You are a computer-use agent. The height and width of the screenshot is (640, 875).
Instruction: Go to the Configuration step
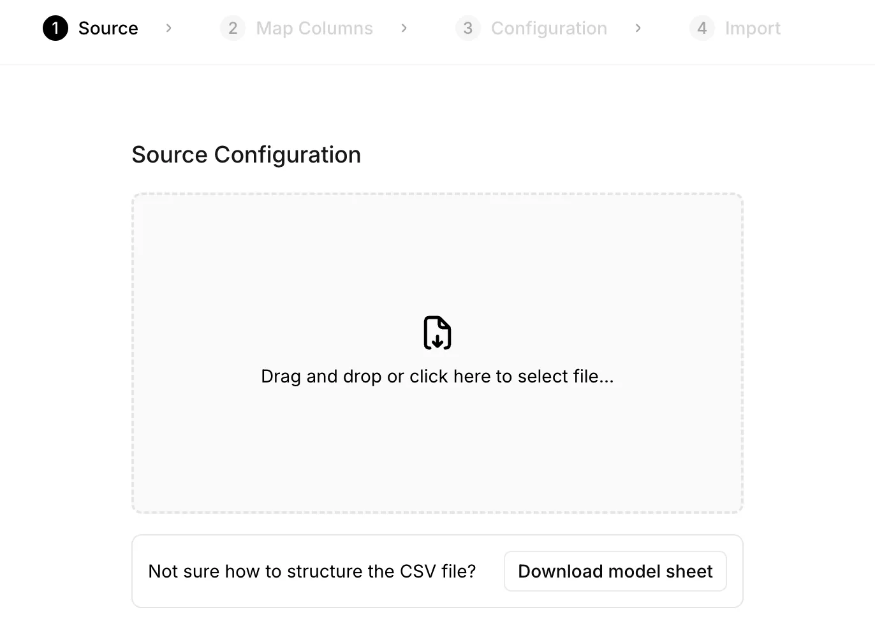point(531,28)
